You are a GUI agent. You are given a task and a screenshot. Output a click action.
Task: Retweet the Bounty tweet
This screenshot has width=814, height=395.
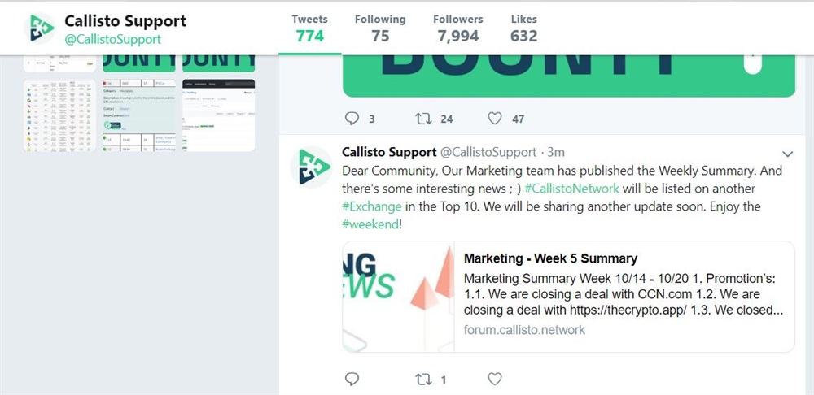click(423, 119)
